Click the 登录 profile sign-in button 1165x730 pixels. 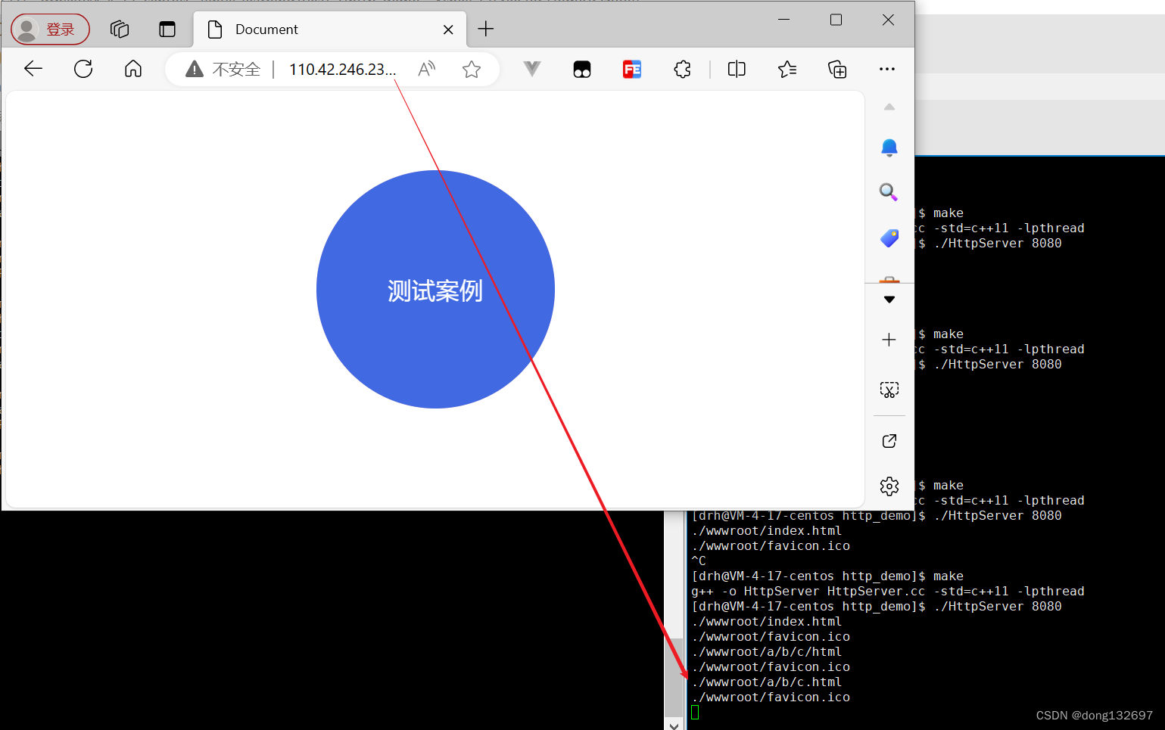[50, 30]
